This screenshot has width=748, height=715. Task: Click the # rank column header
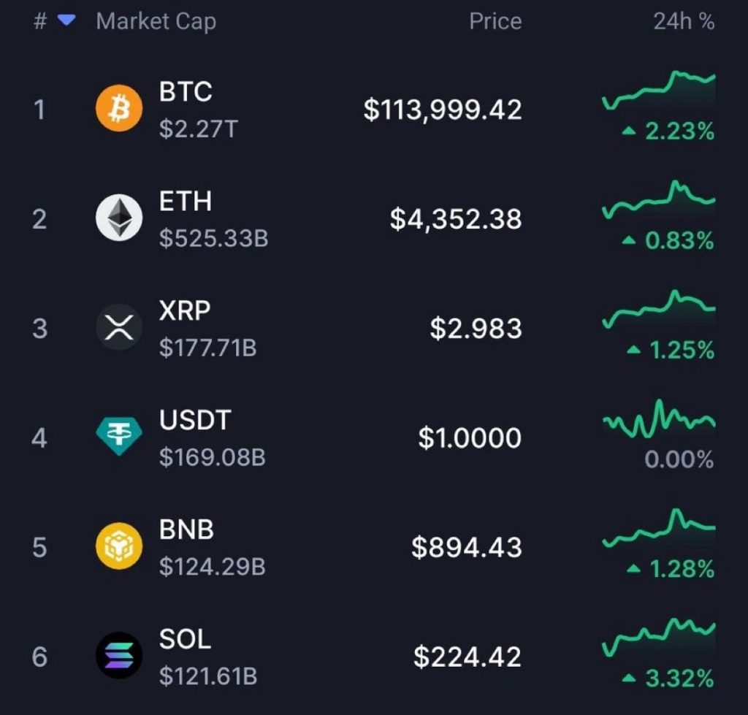point(40,22)
